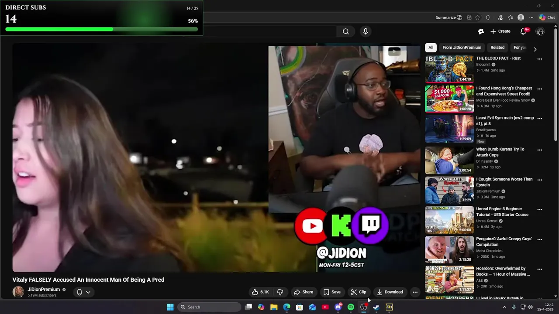Image resolution: width=559 pixels, height=314 pixels.
Task: Open File Explorer from taskbar
Action: [274, 307]
